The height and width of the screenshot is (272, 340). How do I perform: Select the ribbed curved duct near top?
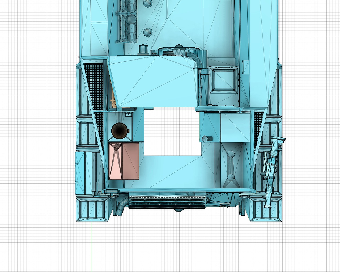pyautogui.click(x=195, y=60)
